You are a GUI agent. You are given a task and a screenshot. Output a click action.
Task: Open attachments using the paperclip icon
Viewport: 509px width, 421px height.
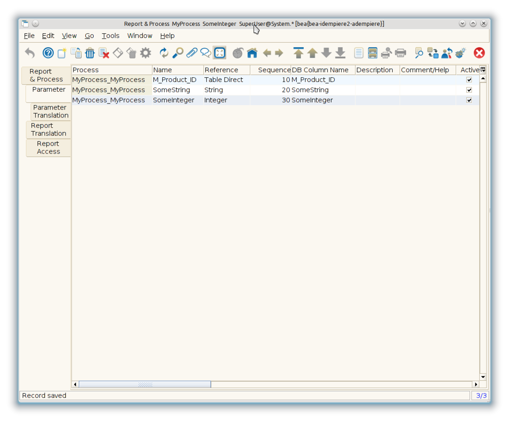tap(191, 53)
